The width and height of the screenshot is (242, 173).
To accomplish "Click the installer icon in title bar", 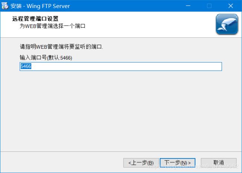I will (x=5, y=6).
